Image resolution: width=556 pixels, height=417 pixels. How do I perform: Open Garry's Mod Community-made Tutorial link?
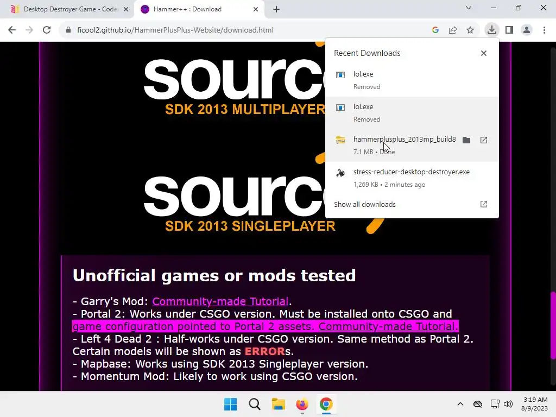[x=220, y=301]
